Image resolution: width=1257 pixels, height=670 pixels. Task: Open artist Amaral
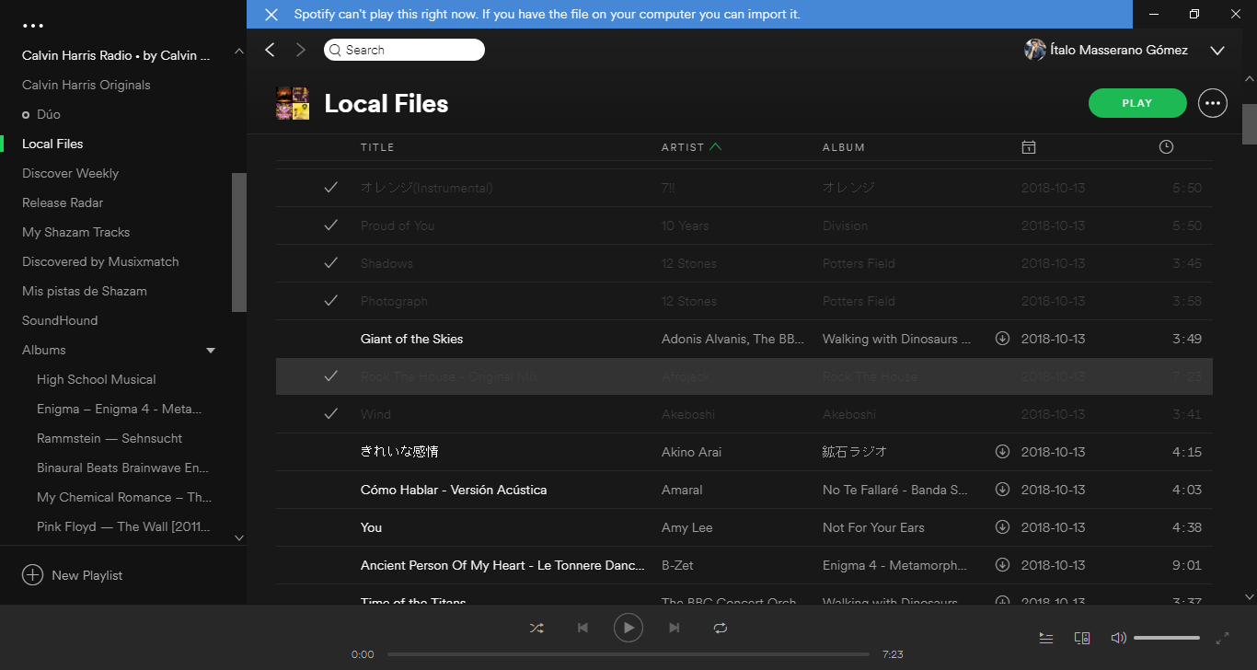(682, 490)
